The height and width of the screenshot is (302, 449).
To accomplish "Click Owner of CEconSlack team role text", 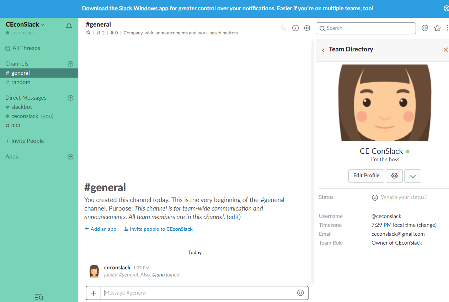I will tap(397, 243).
